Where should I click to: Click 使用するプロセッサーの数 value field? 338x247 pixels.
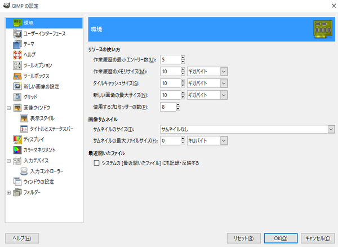(168, 107)
